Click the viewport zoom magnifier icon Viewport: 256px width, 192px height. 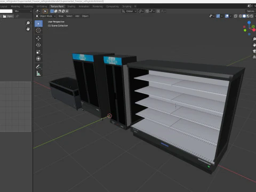point(254,39)
